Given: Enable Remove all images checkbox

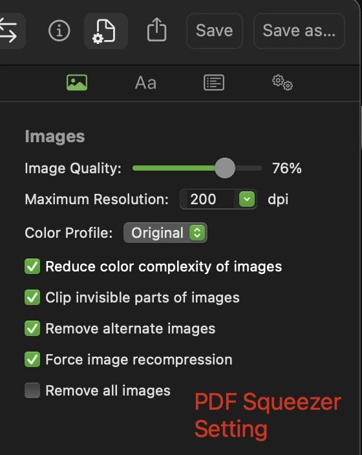Looking at the screenshot, I should [32, 390].
